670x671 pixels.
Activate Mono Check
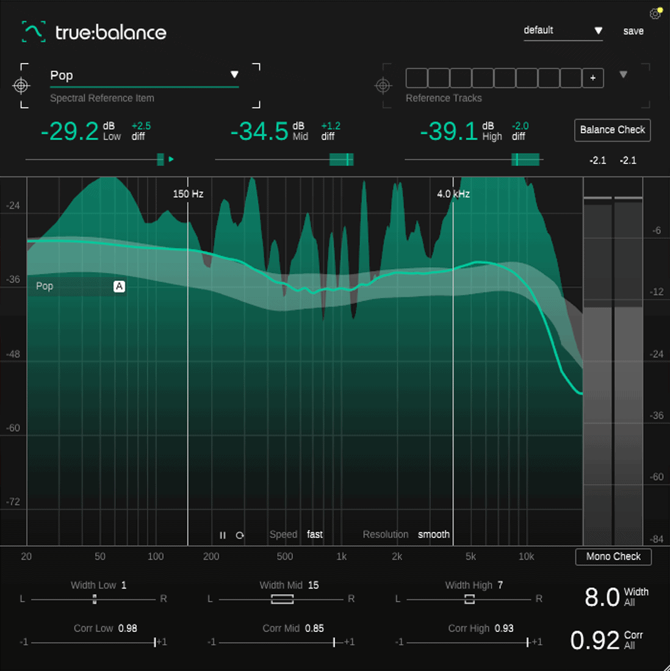click(x=613, y=557)
